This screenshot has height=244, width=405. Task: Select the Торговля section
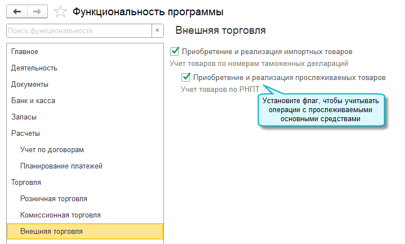click(x=26, y=183)
